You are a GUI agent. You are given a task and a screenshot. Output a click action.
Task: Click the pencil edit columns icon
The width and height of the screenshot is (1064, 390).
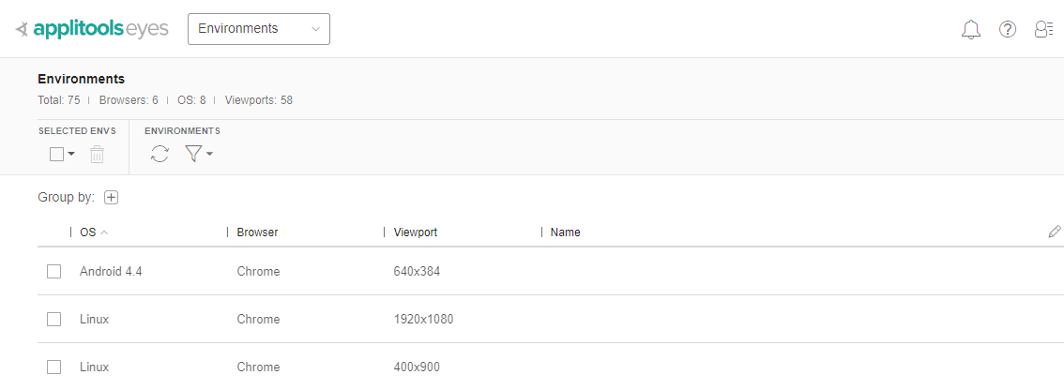[x=1055, y=232]
